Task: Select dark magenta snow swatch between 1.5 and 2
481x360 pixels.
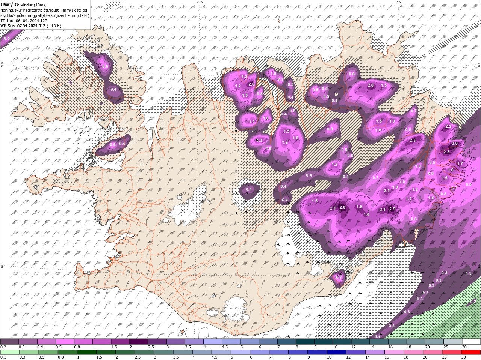Action: click(120, 342)
